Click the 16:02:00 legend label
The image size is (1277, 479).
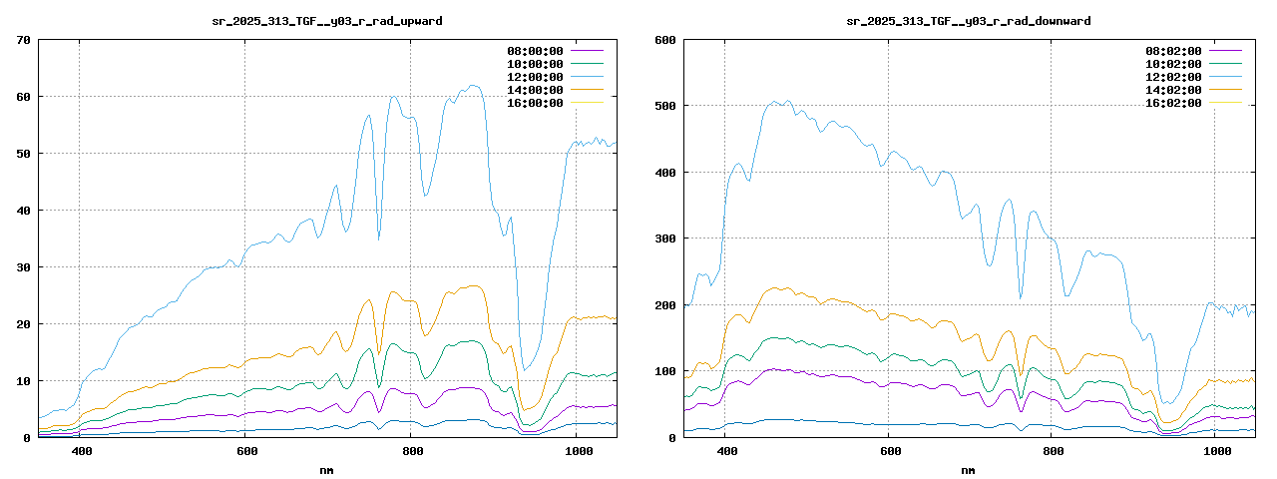point(1173,103)
